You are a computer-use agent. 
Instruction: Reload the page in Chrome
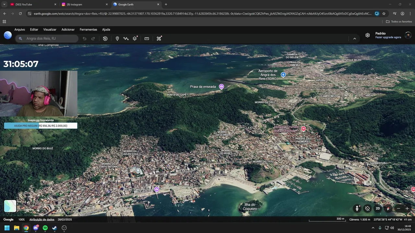click(20, 14)
